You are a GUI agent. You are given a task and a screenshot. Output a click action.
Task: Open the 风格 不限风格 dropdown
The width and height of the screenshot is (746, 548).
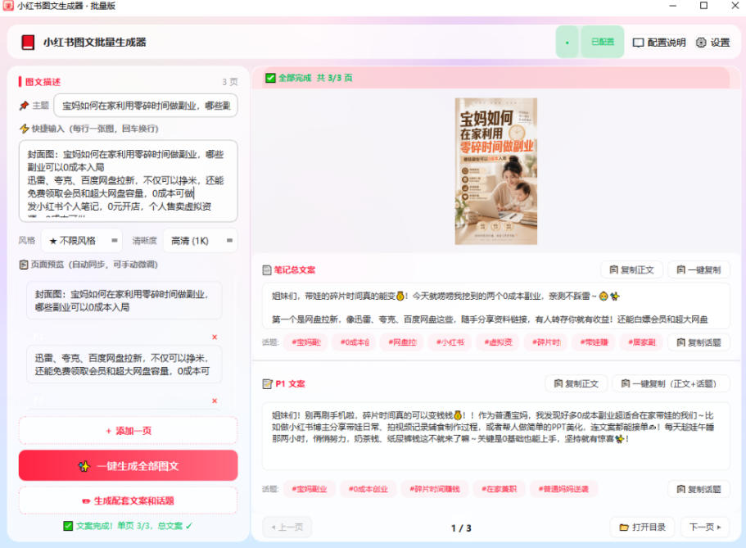(x=82, y=241)
